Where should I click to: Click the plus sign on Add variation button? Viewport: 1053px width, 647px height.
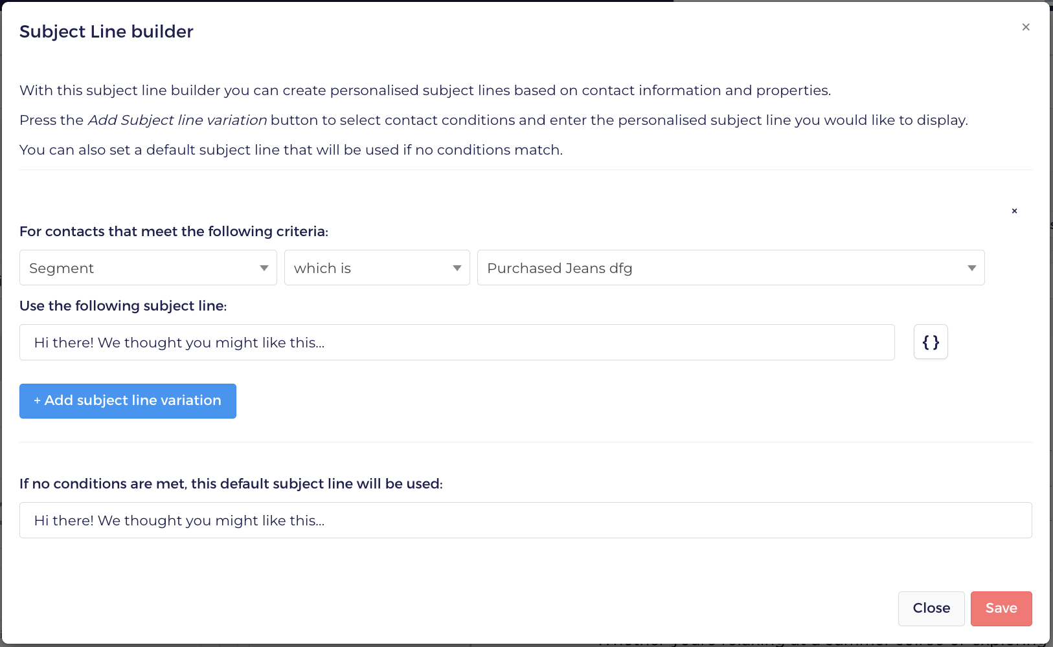point(38,401)
